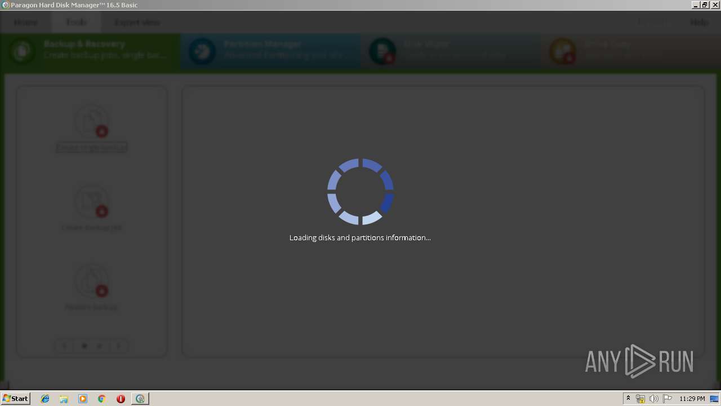The image size is (721, 406).
Task: Open the Help menu
Action: click(x=699, y=23)
